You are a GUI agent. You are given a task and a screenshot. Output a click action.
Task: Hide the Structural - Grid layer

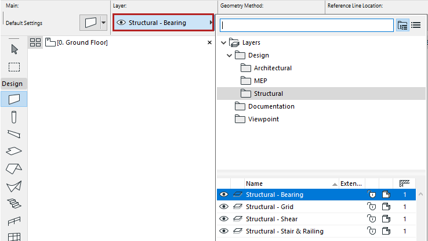click(x=224, y=207)
